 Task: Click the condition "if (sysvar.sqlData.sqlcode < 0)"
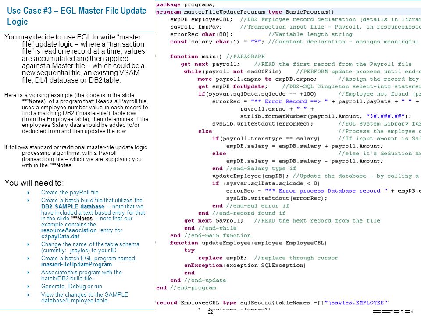tap(266, 183)
